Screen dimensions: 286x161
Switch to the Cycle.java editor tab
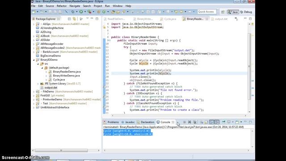click(168, 19)
